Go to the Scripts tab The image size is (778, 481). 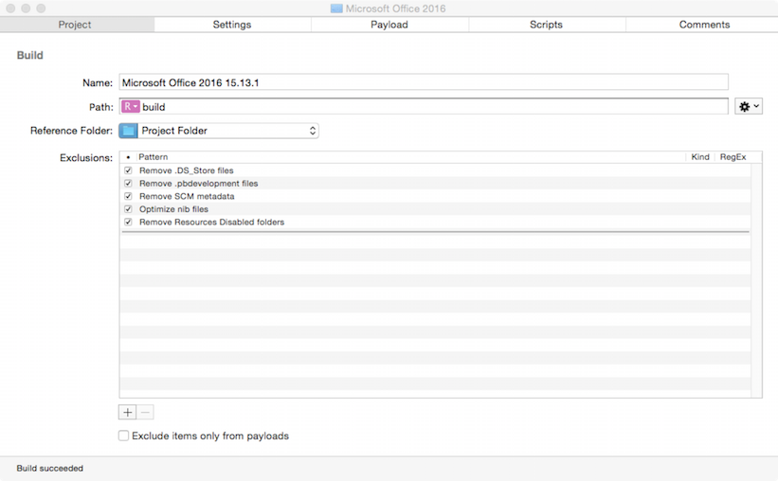tap(546, 25)
